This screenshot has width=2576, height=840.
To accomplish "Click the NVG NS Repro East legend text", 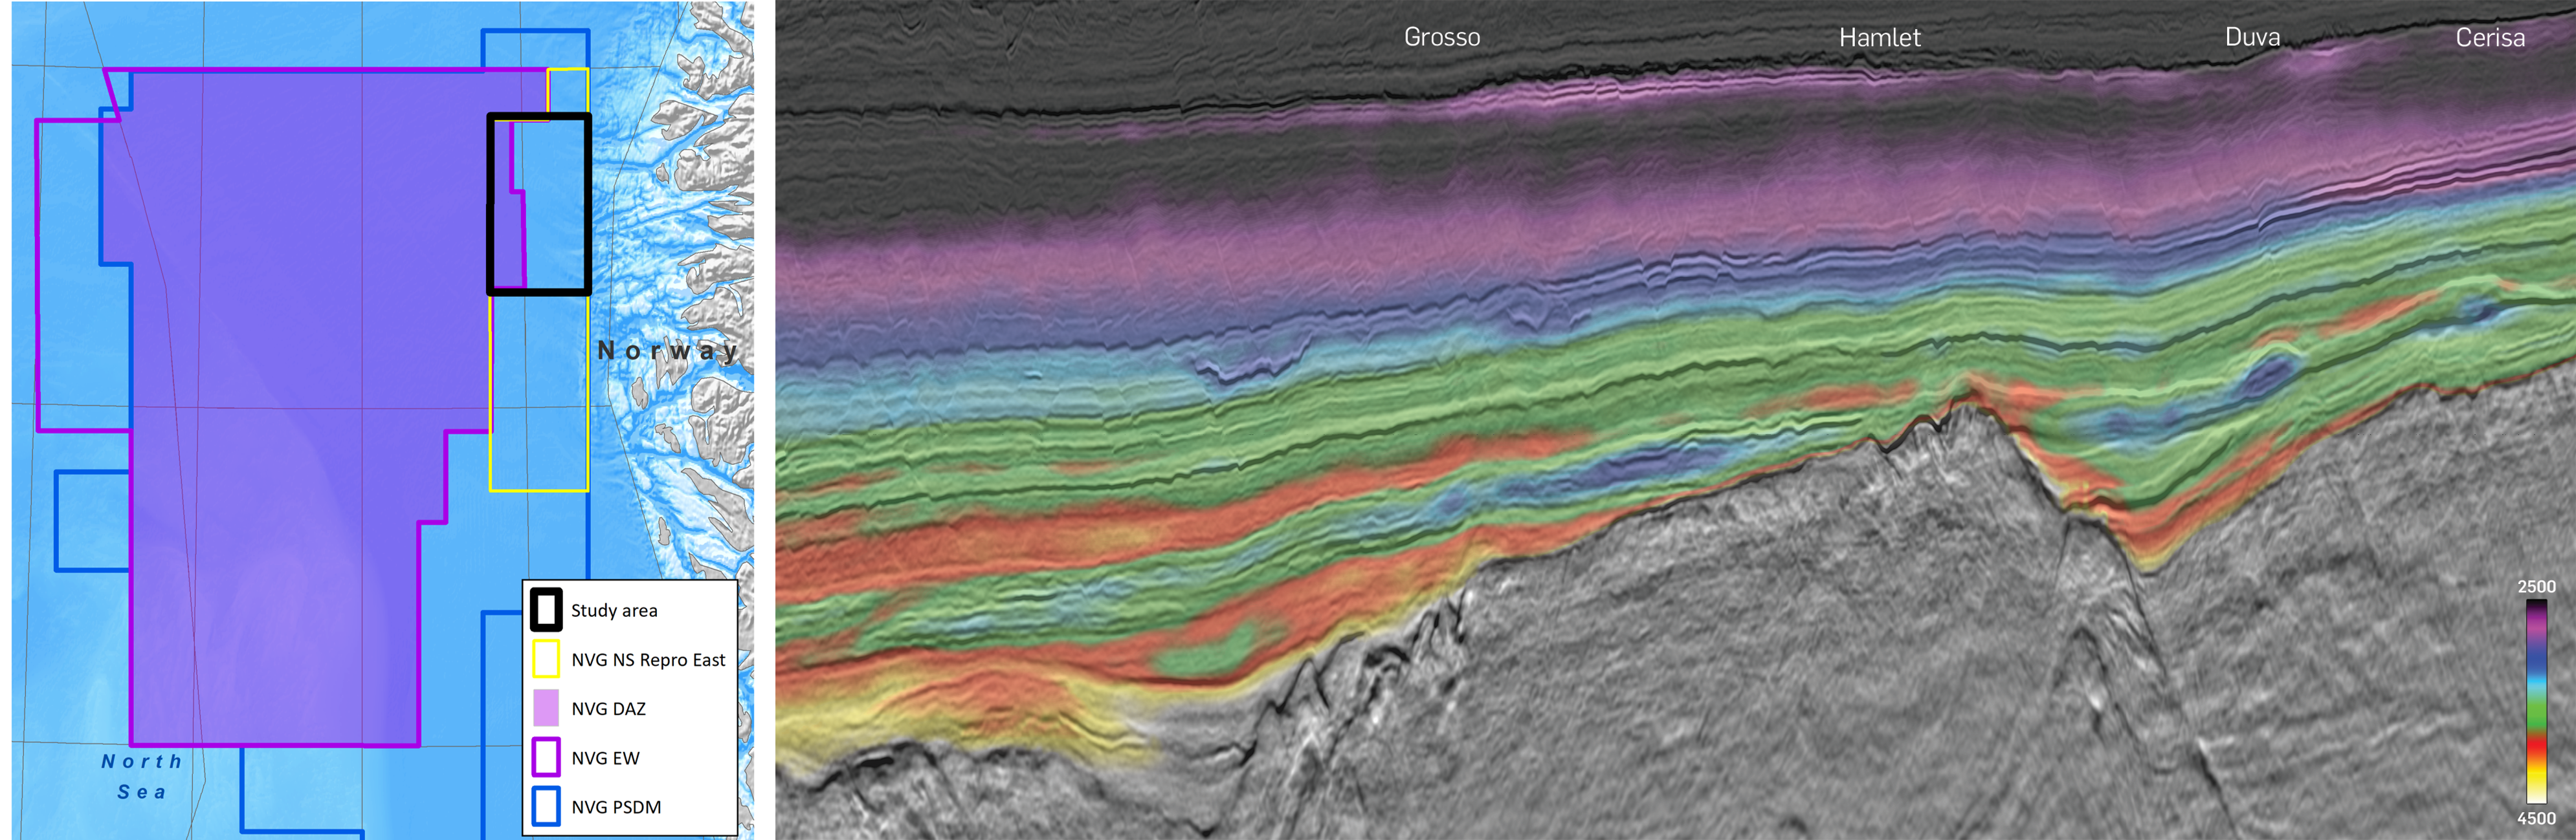I will point(648,660).
